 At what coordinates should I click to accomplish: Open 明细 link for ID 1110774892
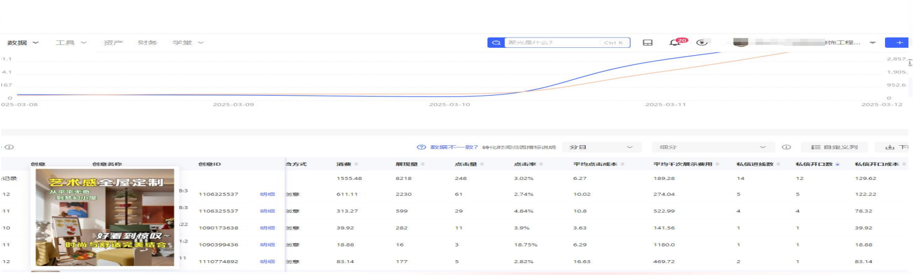pyautogui.click(x=267, y=261)
